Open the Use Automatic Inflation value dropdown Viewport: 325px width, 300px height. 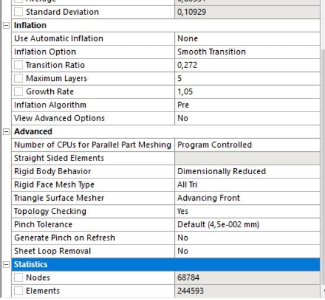tap(247, 38)
